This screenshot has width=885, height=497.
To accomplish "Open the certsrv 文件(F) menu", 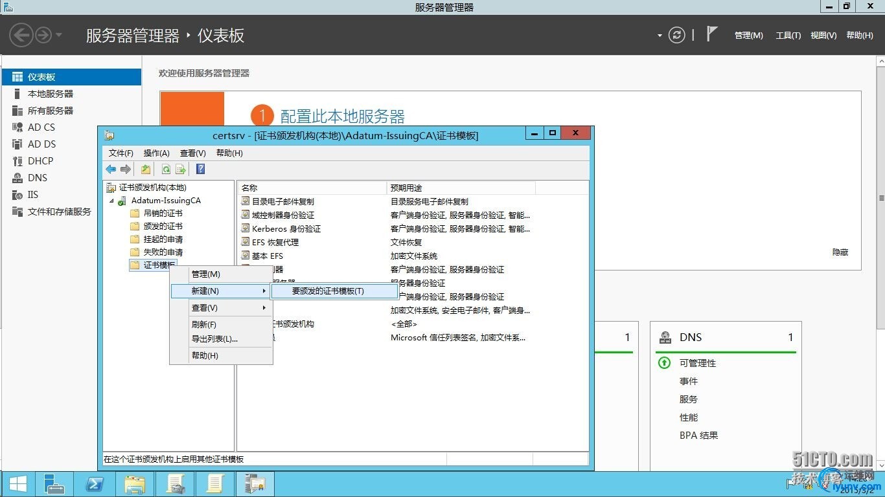I will 121,153.
